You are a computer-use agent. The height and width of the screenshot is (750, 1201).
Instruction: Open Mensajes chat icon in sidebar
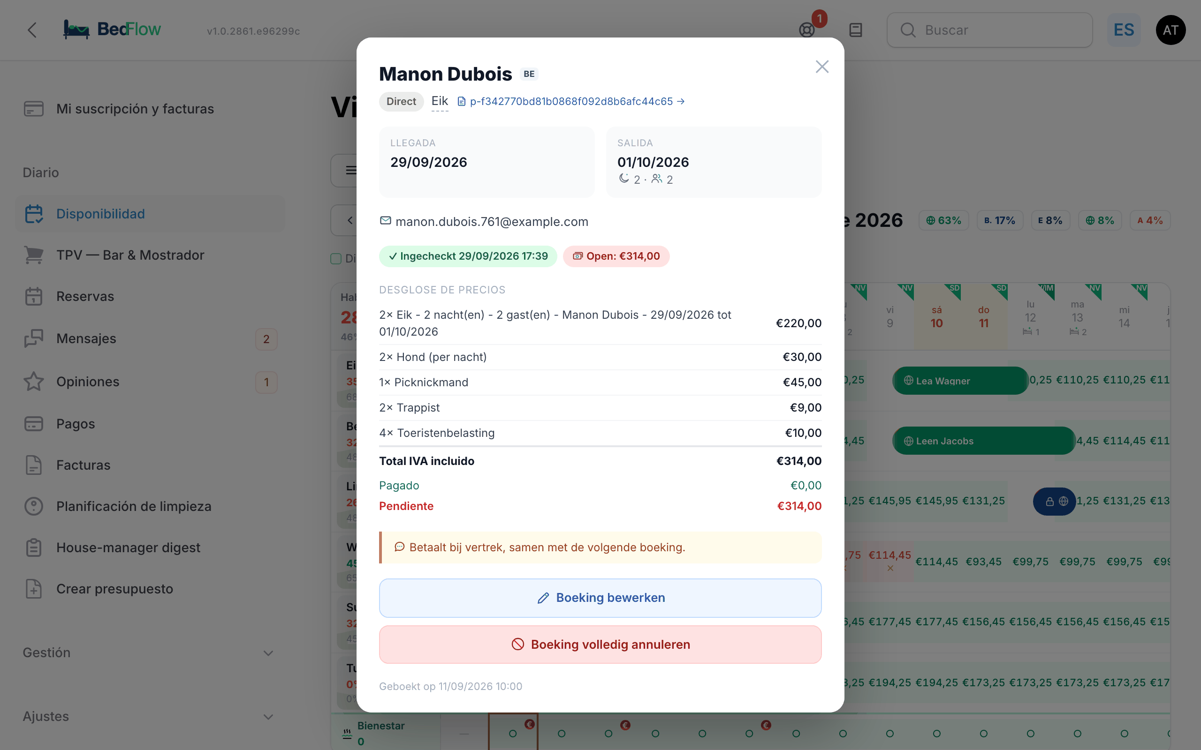click(x=34, y=338)
